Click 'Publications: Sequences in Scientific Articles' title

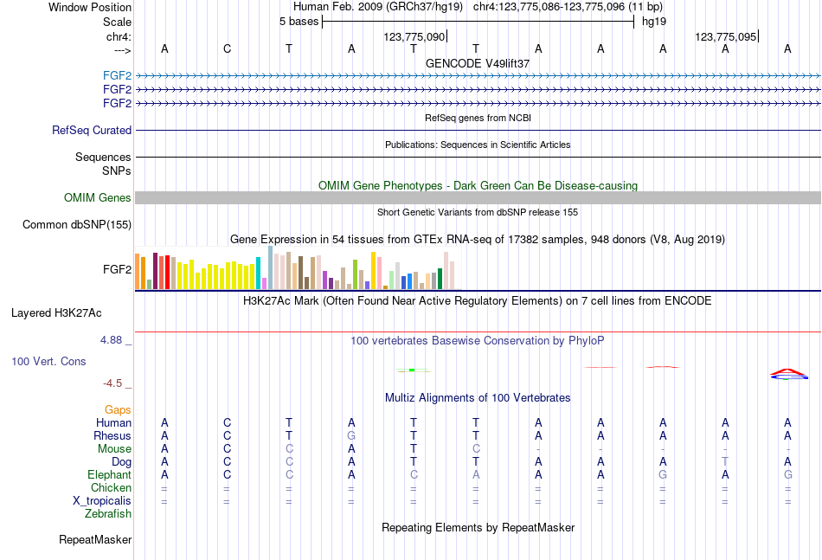click(478, 145)
